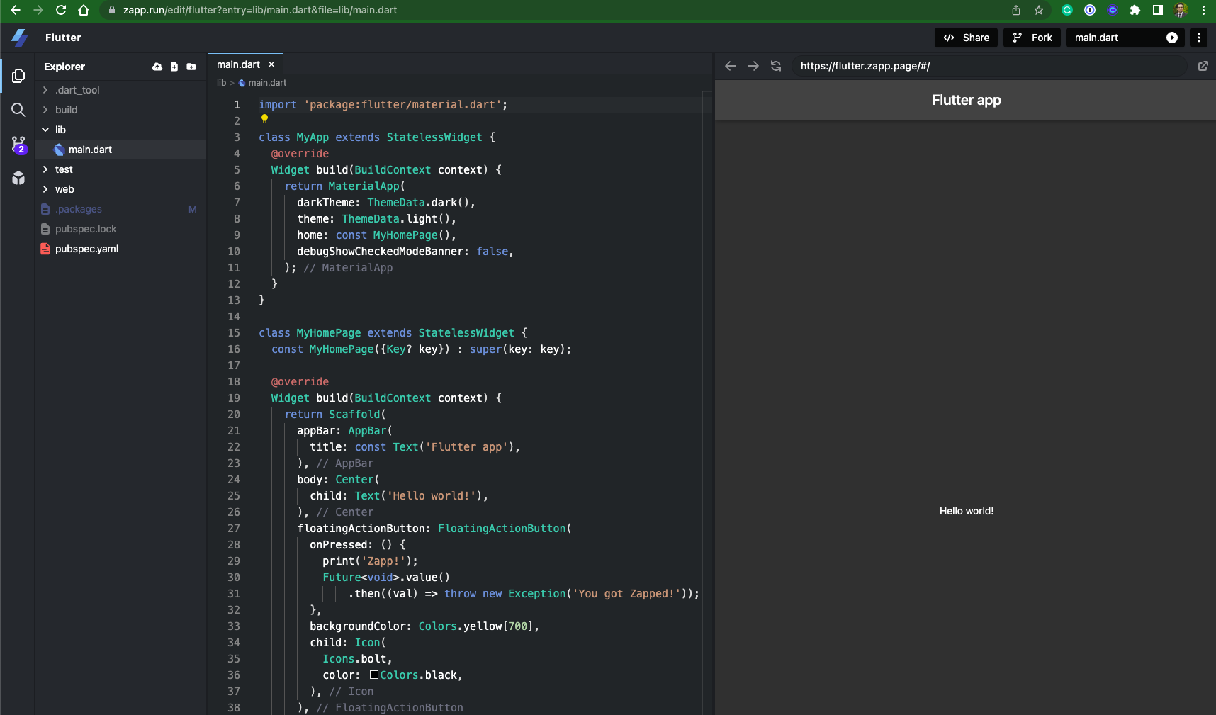Open the Search panel in sidebar
1216x715 pixels.
18,110
